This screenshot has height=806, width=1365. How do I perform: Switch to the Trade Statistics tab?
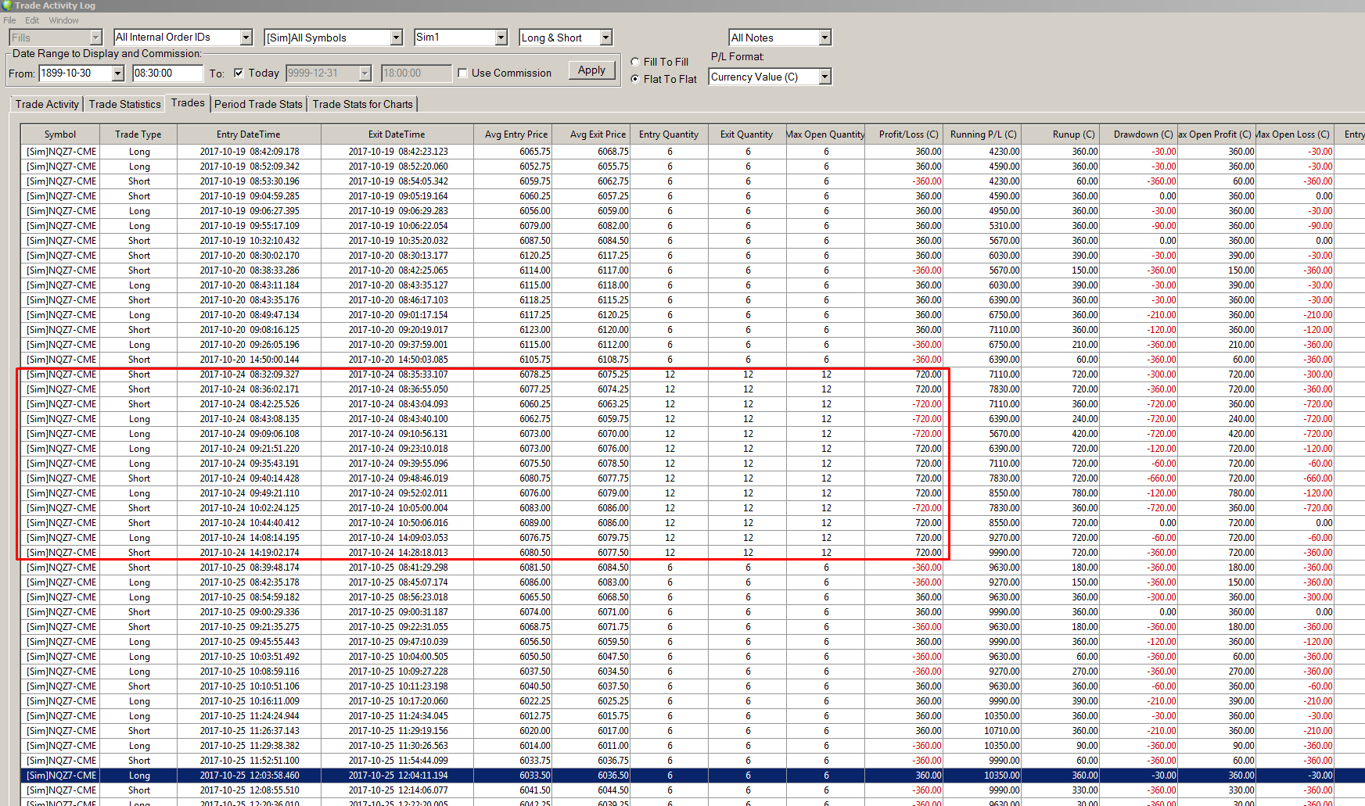pyautogui.click(x=124, y=104)
